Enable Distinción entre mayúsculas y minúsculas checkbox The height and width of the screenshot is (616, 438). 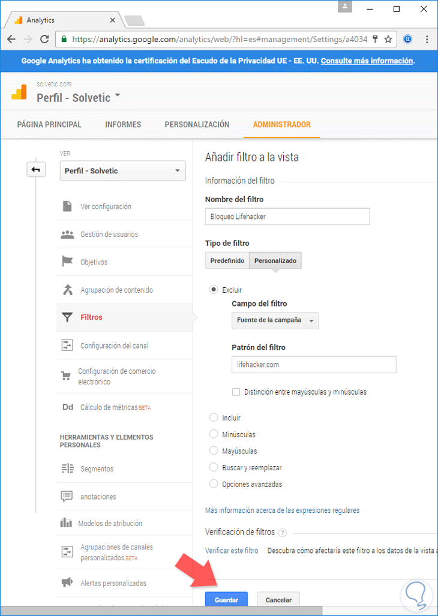click(x=236, y=392)
